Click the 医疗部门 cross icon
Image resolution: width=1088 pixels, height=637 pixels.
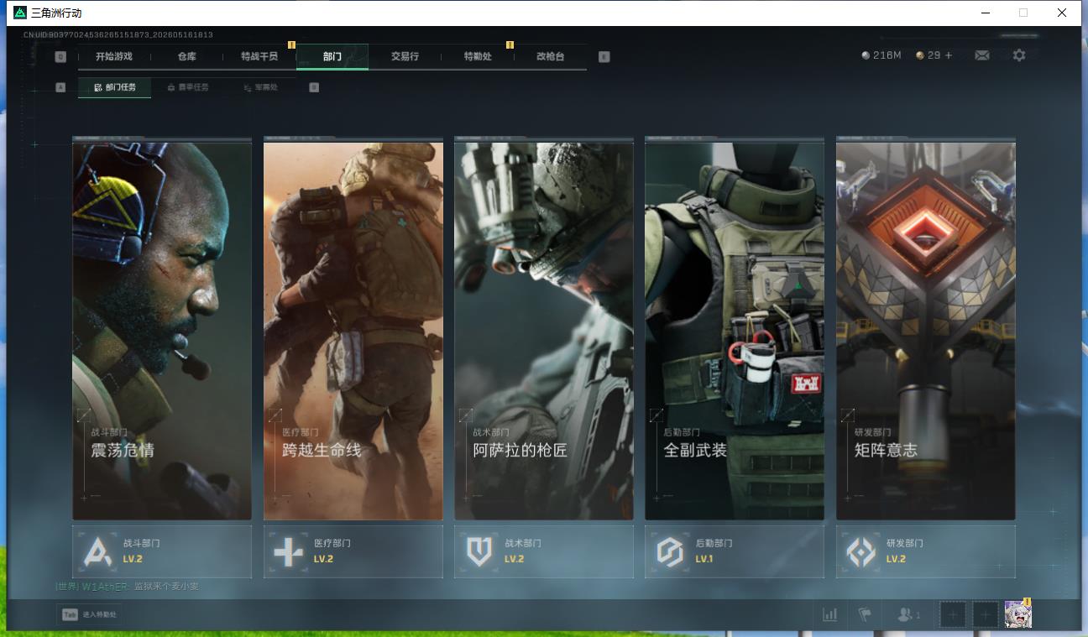pyautogui.click(x=288, y=552)
